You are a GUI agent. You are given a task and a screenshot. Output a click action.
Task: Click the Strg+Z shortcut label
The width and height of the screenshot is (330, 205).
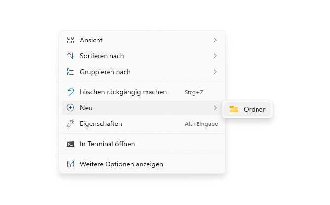(x=194, y=92)
